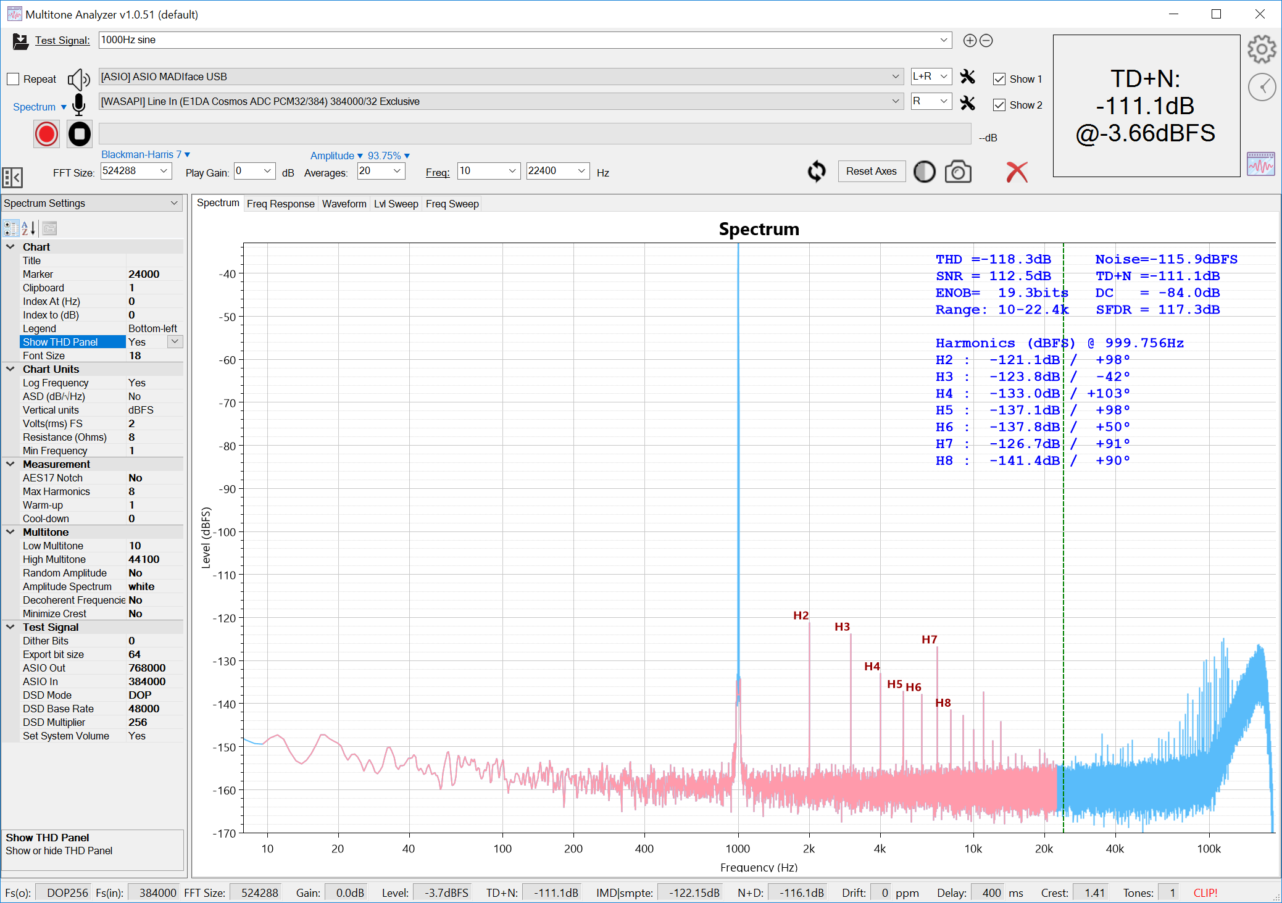
Task: Click the Font Size value 18 field
Action: pyautogui.click(x=154, y=356)
